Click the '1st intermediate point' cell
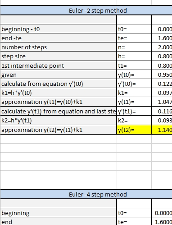The image size is (172, 225). [59, 66]
